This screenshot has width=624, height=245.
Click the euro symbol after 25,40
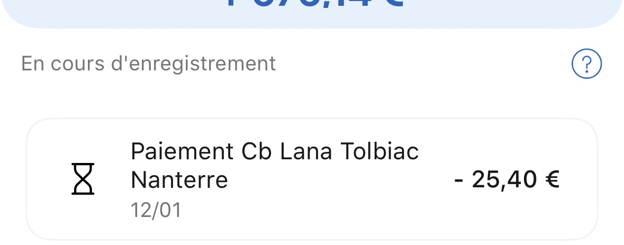pyautogui.click(x=552, y=180)
